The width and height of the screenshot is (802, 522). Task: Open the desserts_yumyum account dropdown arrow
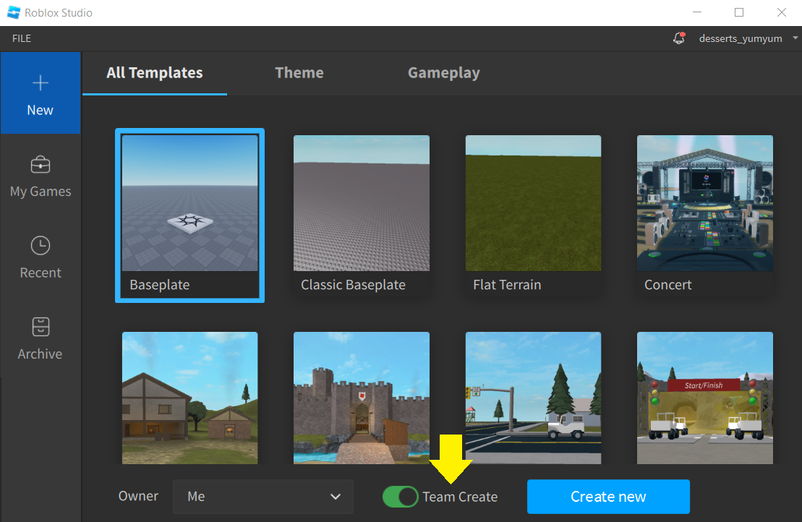795,38
